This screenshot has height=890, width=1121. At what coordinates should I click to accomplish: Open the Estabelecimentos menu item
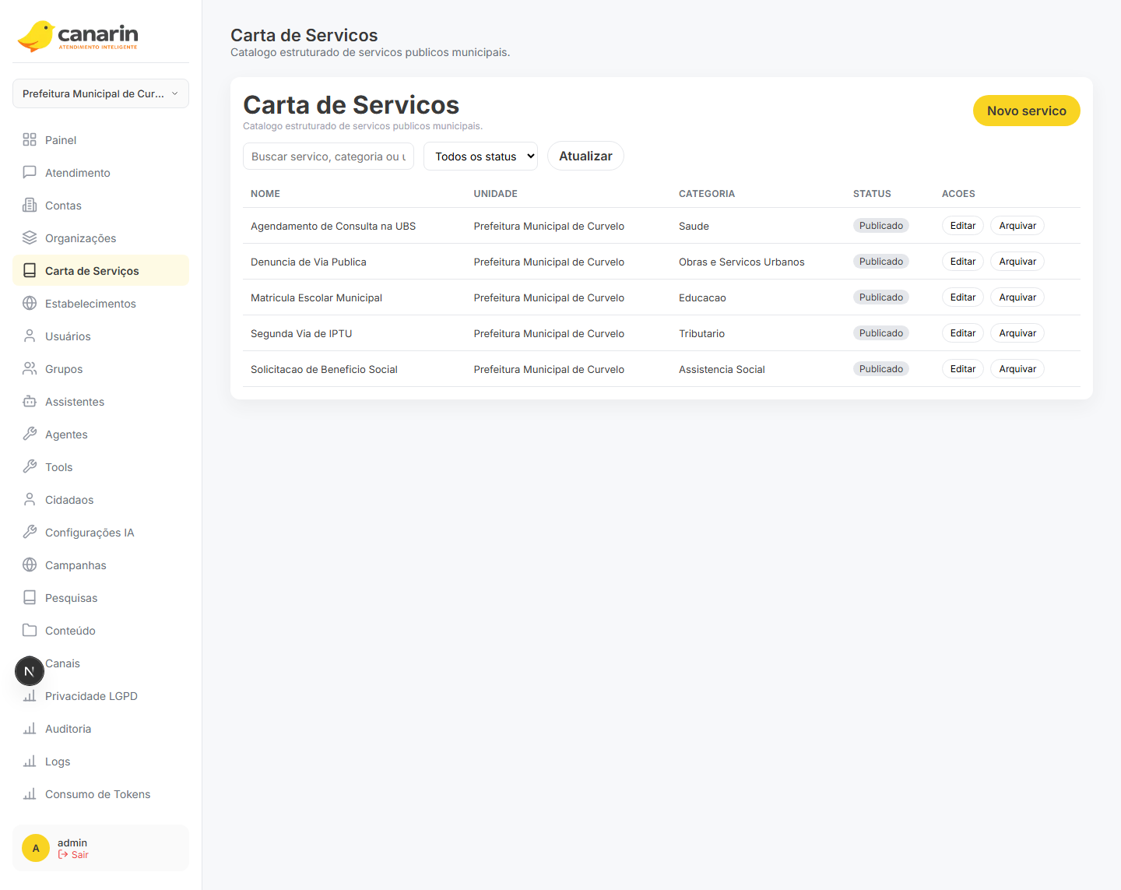pyautogui.click(x=100, y=304)
